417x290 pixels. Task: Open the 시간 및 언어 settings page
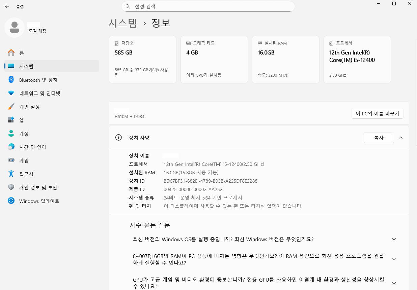(x=32, y=147)
